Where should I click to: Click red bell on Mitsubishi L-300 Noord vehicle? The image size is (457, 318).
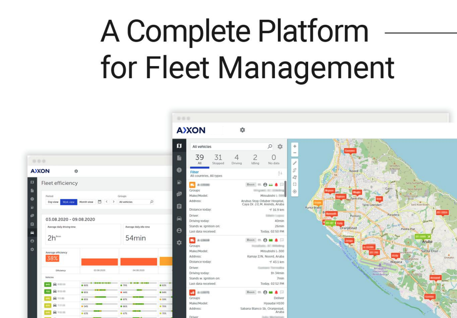[276, 240]
